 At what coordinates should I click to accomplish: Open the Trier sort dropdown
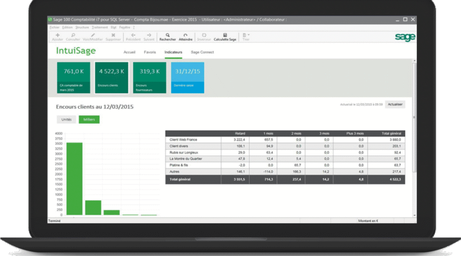(246, 37)
